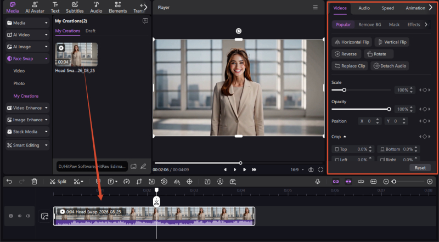Viewport: 439px width, 242px height.
Task: Enter fullscreen preview in Player
Action: [x=320, y=170]
